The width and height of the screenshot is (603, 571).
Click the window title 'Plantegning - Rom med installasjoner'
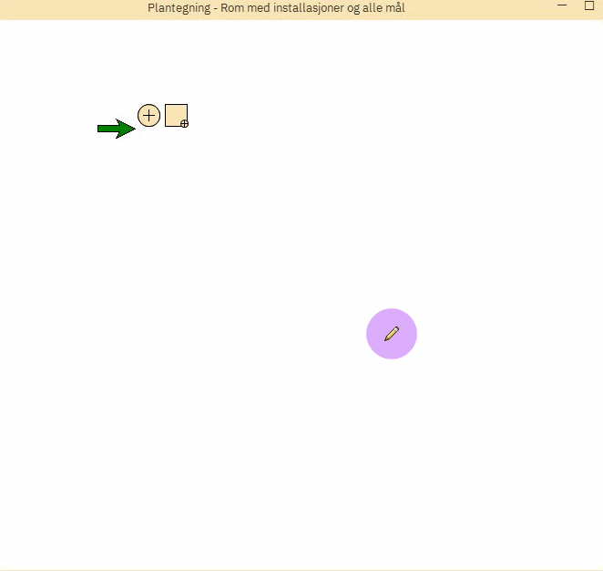click(276, 8)
